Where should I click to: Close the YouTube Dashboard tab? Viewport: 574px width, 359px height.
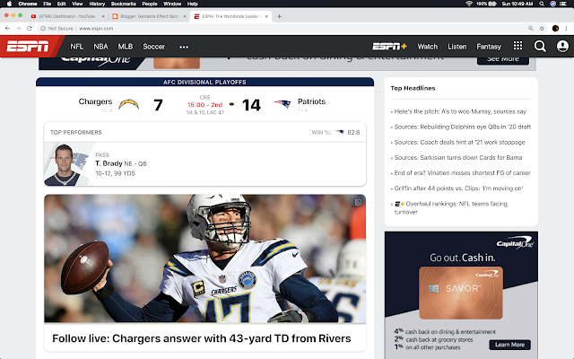click(103, 16)
